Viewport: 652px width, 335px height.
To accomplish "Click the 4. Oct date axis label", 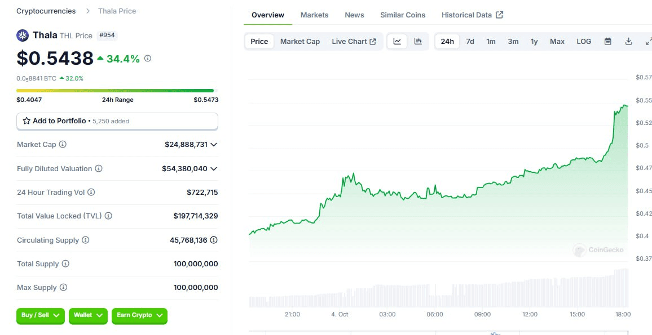I will 340,314.
